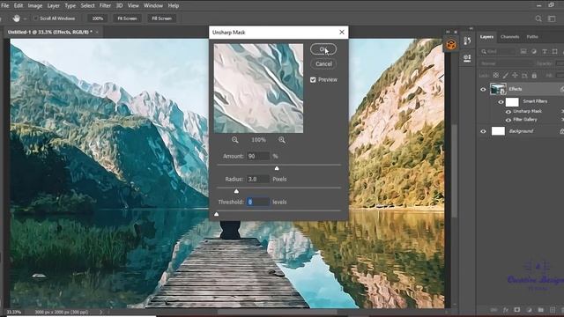The image size is (564, 317).
Task: Click the 100% zoom button
Action: (98, 18)
